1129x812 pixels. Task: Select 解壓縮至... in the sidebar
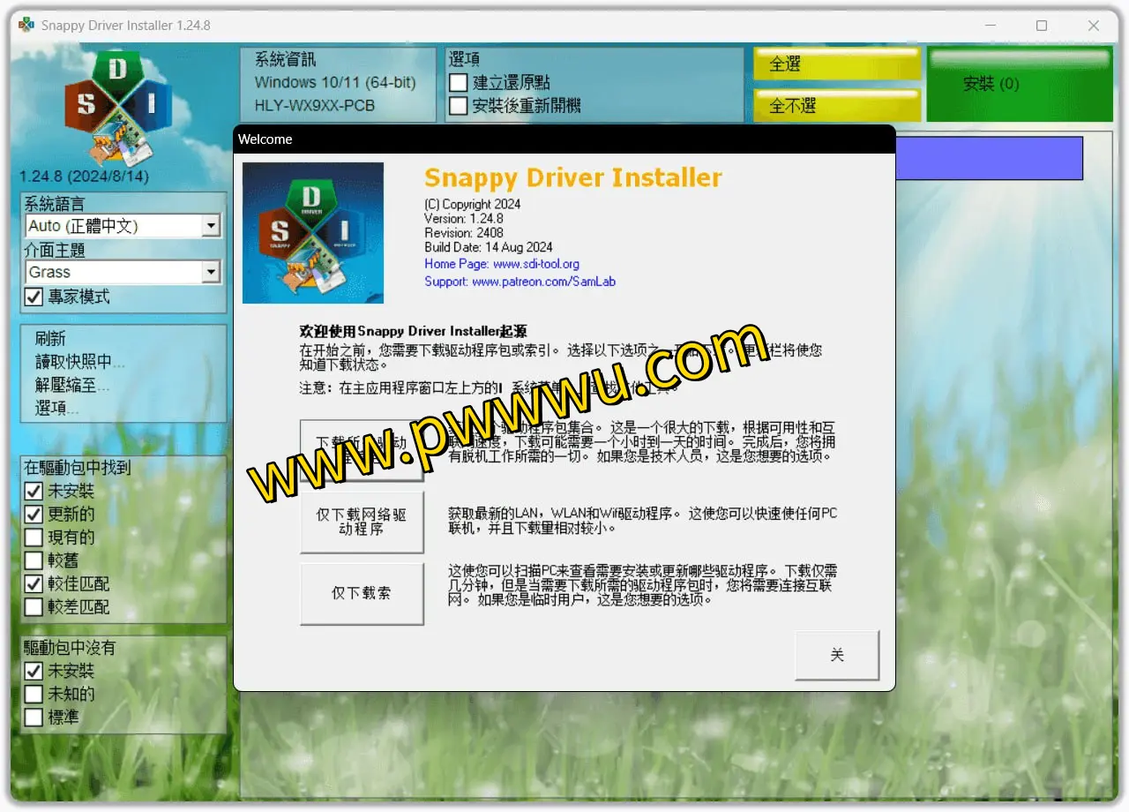click(72, 386)
